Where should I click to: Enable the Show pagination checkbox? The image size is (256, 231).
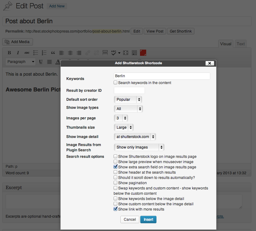115,183
